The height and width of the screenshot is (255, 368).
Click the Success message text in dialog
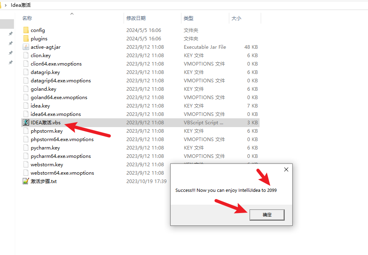[226, 190]
